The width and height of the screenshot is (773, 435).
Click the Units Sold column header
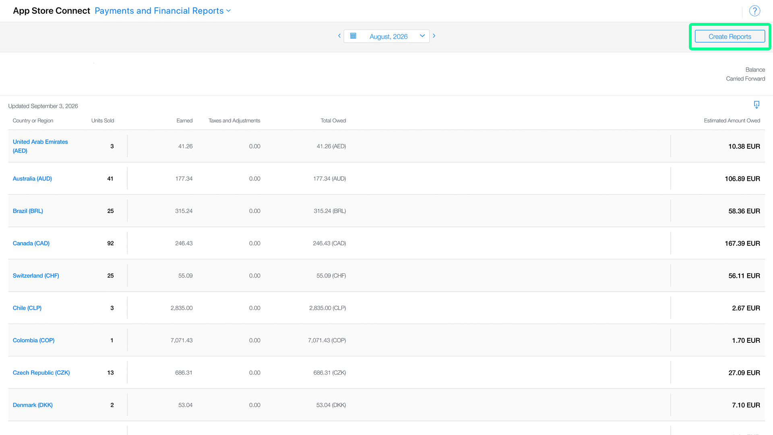pyautogui.click(x=103, y=120)
